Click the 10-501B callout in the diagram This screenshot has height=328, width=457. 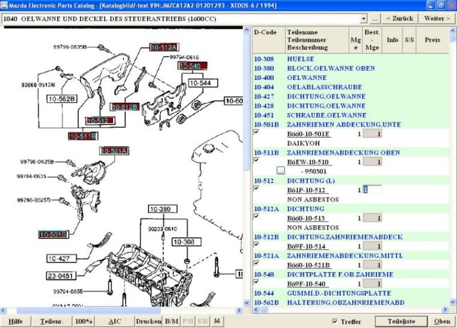click(53, 234)
